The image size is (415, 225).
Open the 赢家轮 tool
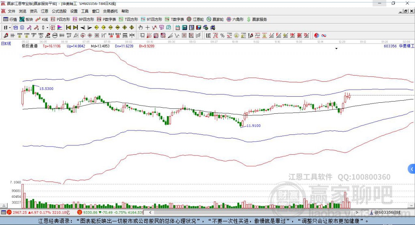(x=215, y=19)
